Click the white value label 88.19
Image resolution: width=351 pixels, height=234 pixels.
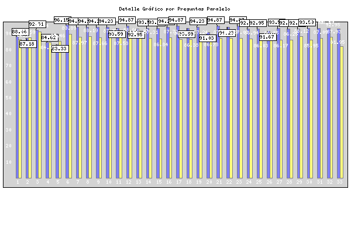coord(91,30)
